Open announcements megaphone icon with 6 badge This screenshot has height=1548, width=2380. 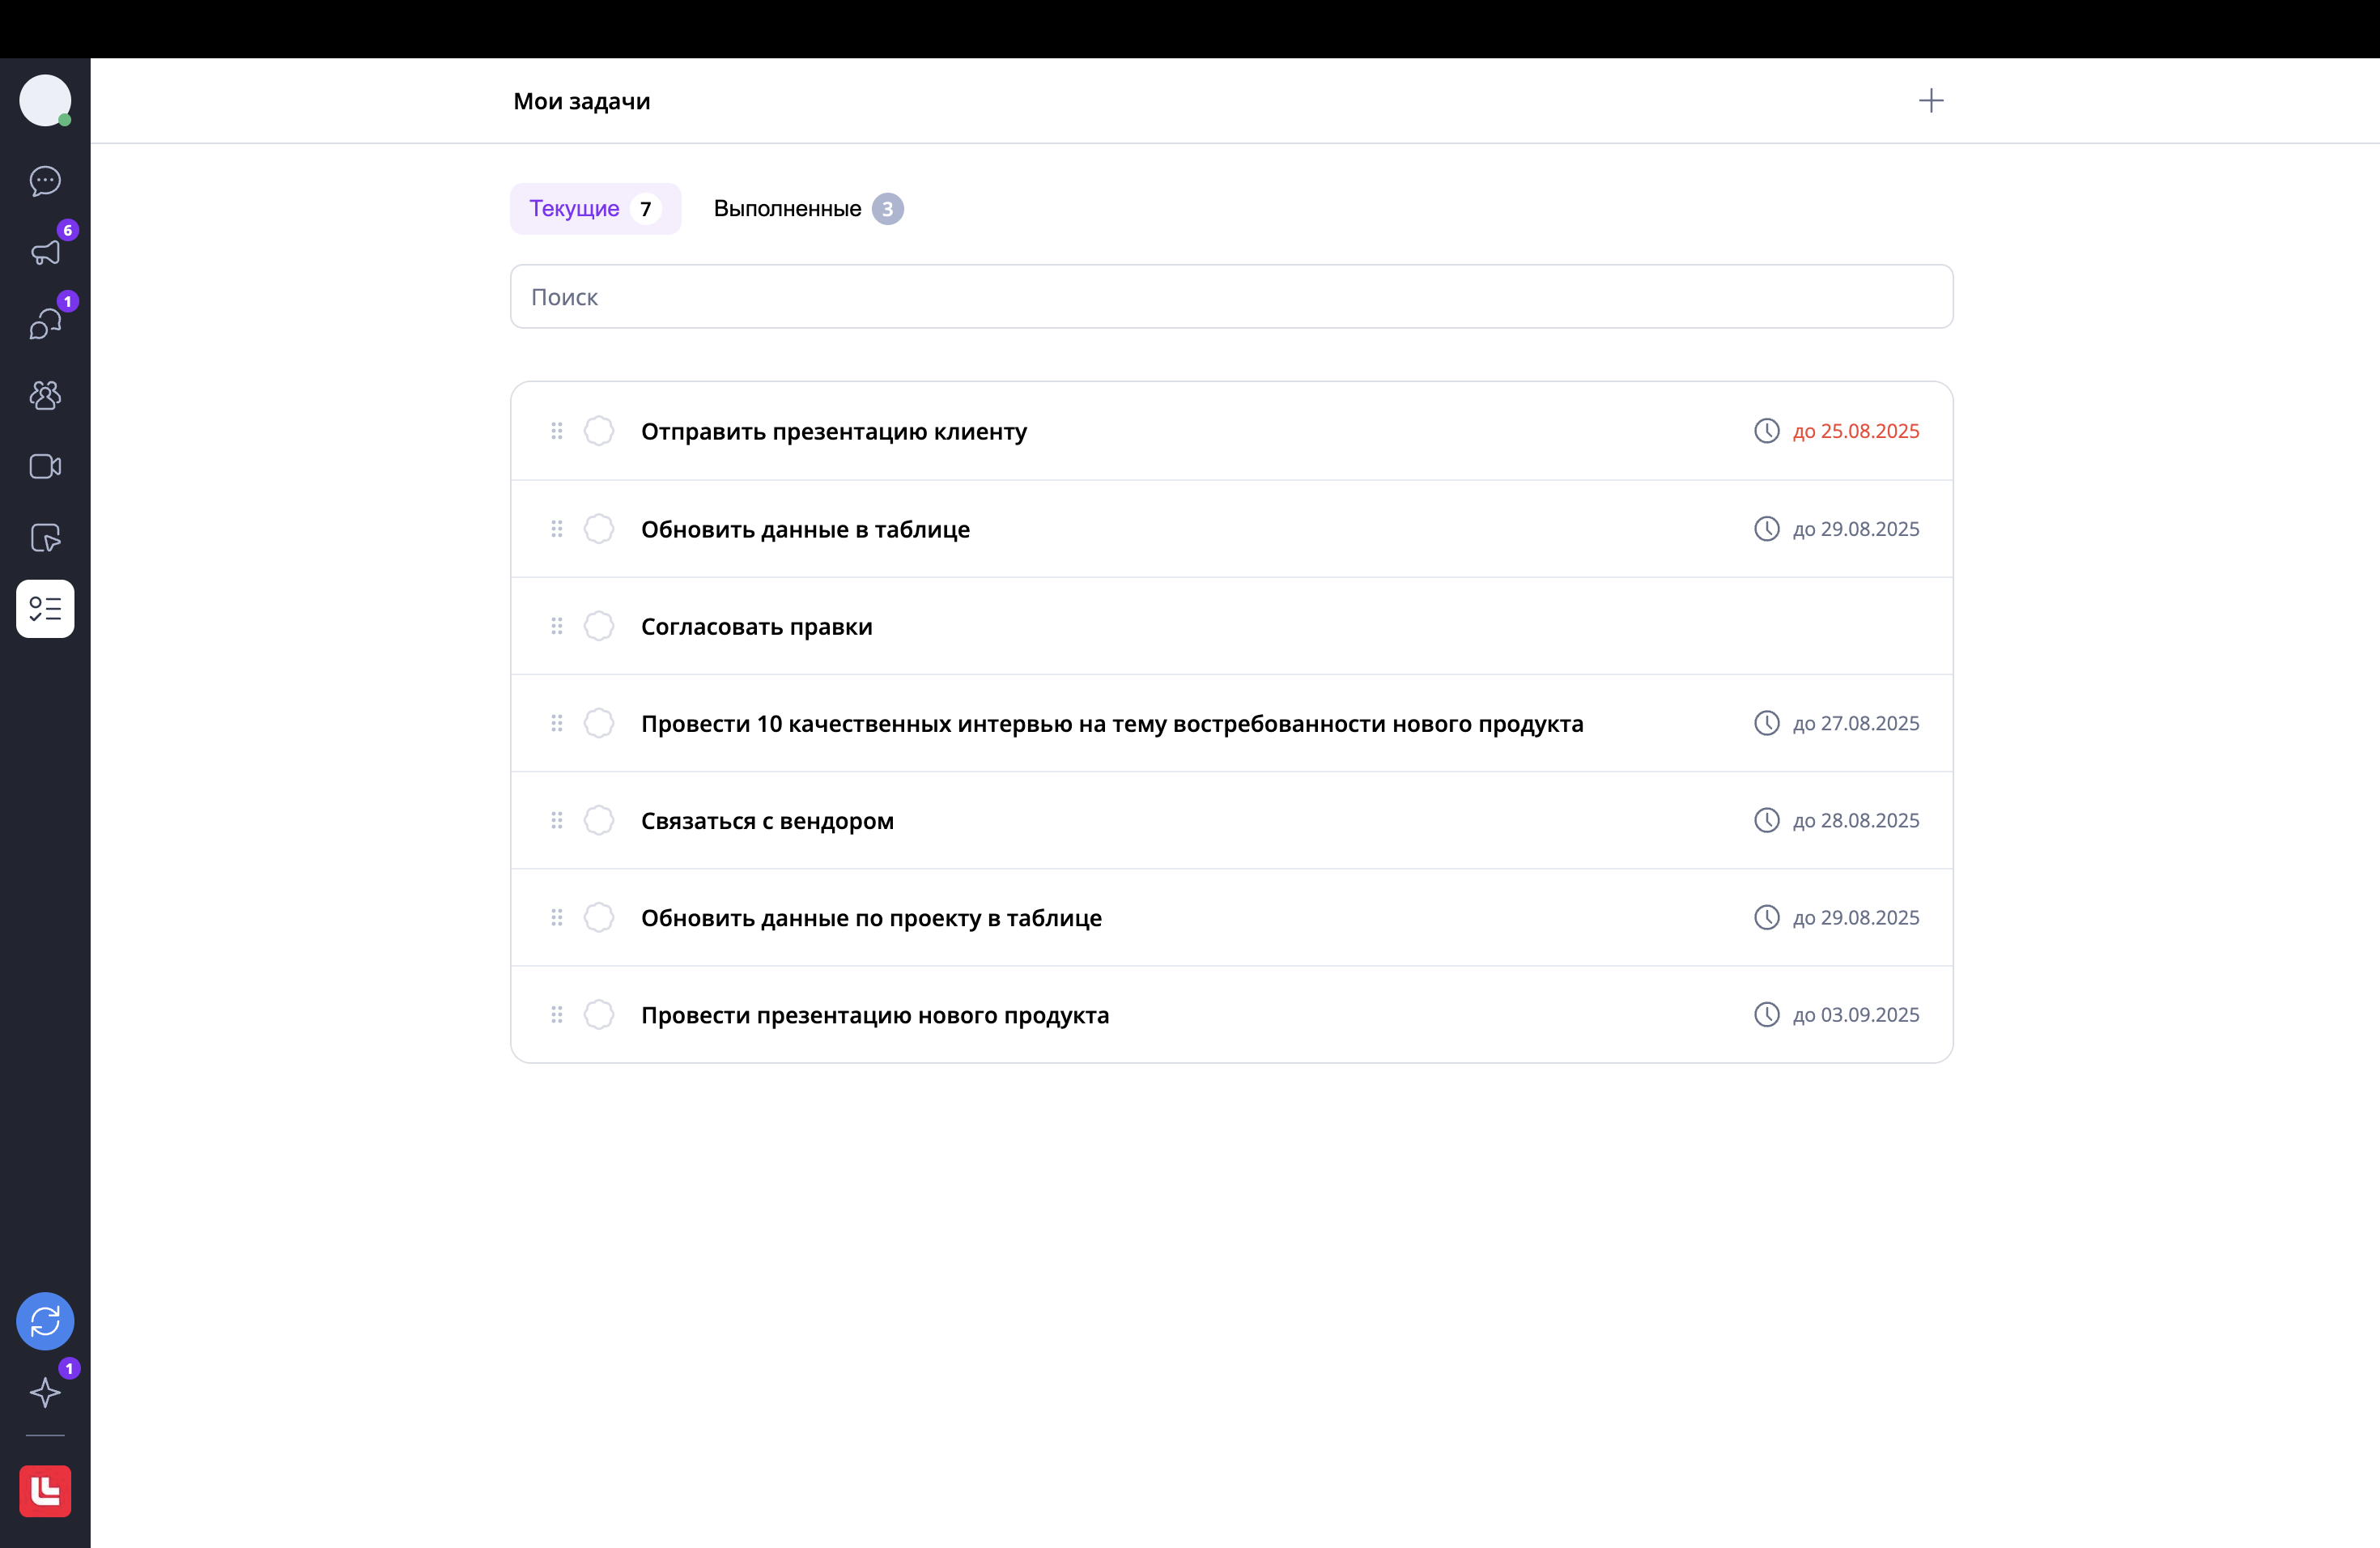[45, 252]
